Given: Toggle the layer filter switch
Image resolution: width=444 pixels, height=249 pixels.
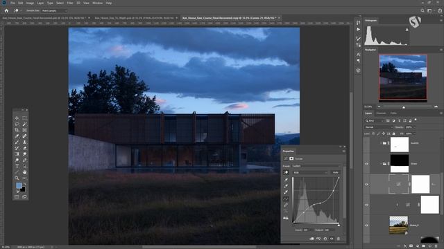Looking at the screenshot, I should 416,120.
